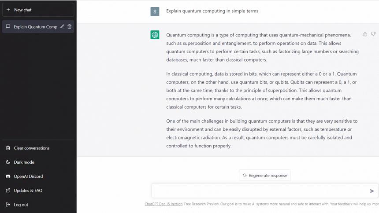The height and width of the screenshot is (213, 379).
Task: Click the Discord icon in sidebar
Action: 8,176
